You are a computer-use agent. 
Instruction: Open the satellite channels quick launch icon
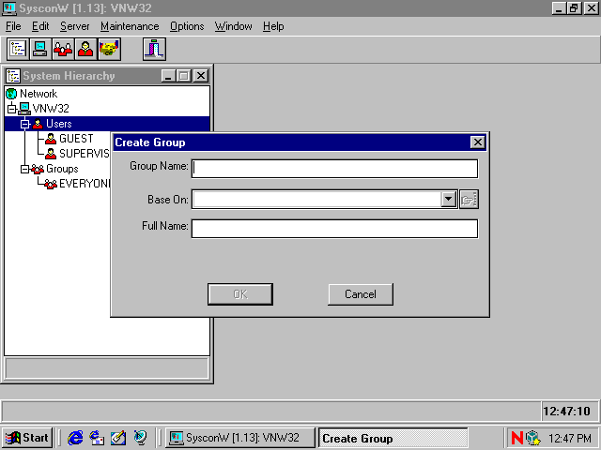tap(140, 438)
